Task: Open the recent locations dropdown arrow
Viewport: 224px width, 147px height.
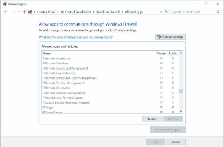Action: coord(19,12)
